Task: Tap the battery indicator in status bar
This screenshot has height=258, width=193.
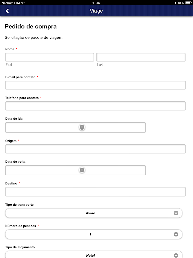Action: [x=188, y=3]
